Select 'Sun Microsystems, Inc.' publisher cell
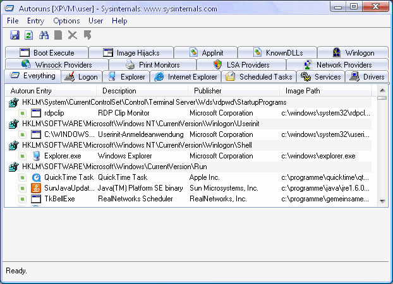Image resolution: width=393 pixels, height=284 pixels. click(x=224, y=188)
